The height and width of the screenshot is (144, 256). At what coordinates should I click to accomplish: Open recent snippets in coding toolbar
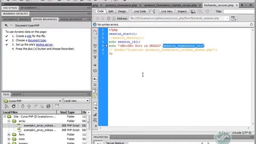point(95,120)
